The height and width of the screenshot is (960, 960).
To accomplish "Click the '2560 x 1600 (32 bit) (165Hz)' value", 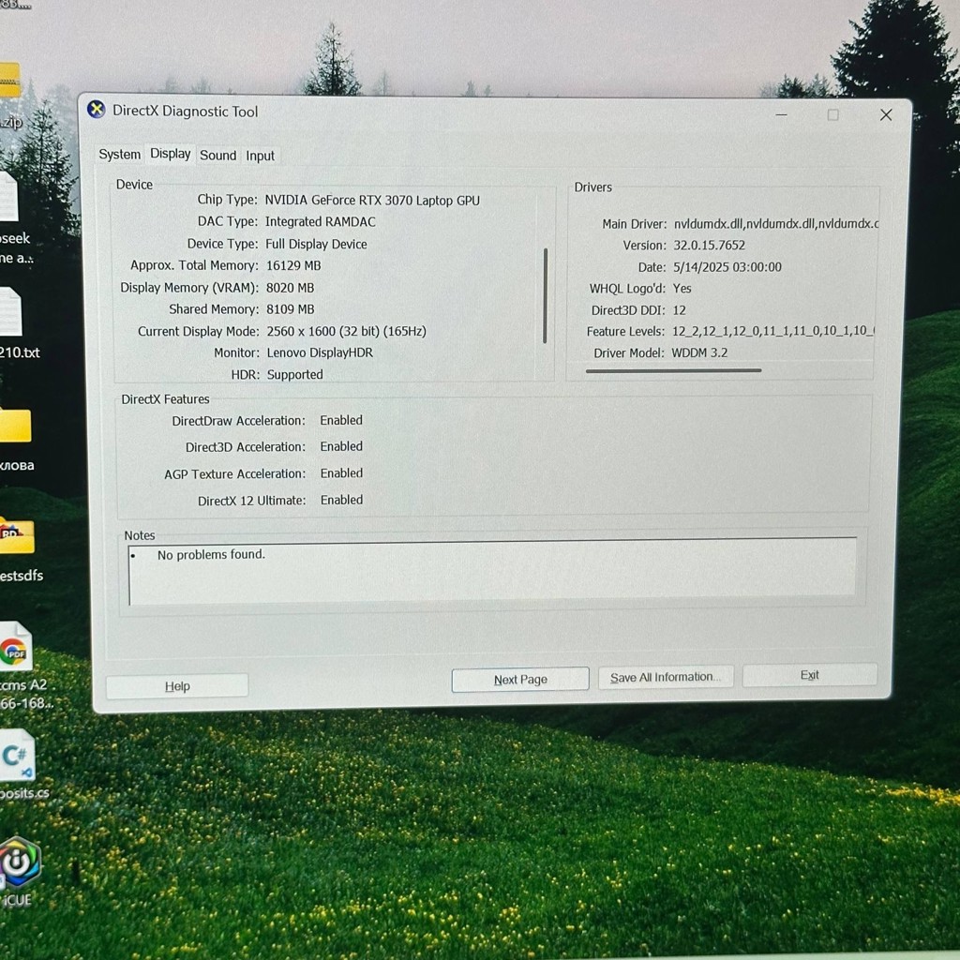I will (x=347, y=331).
